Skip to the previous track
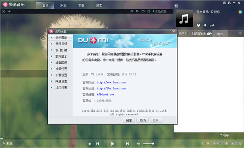 pos(98,144)
